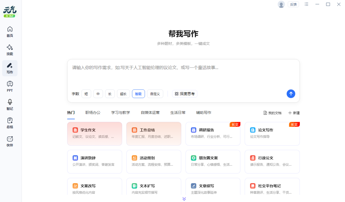Viewport: 345px width, 202px height.
Task: Click the 反馈 feedback button
Action: [x=293, y=4]
